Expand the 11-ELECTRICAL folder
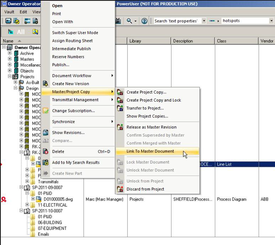Viewport: 275px width, 245px height. click(x=27, y=205)
